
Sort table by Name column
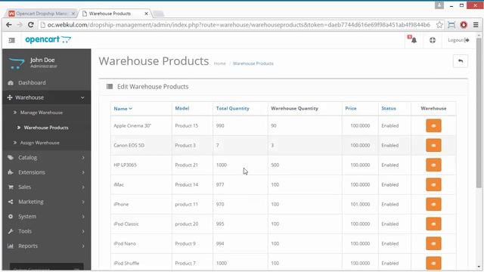tap(123, 109)
